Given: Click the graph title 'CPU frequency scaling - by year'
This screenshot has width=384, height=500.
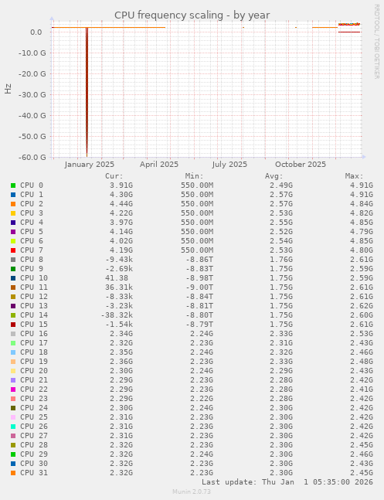Looking at the screenshot, I should tap(192, 15).
